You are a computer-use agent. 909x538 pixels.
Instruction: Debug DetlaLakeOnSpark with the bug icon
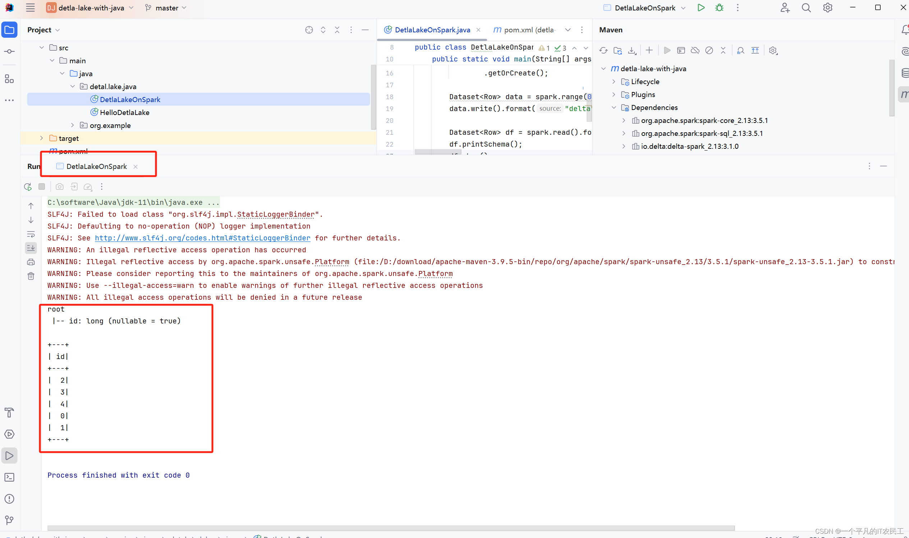coord(719,8)
